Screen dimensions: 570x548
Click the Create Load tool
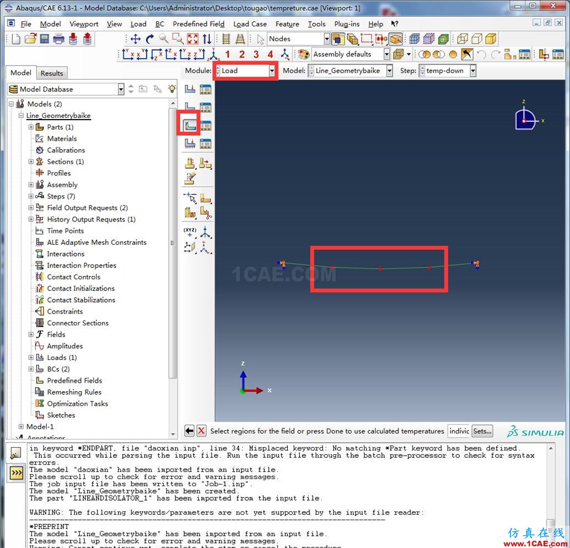tap(190, 89)
